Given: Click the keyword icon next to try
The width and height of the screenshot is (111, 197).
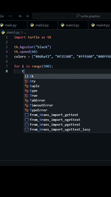Looking at the screenshot, I should tap(27, 81).
